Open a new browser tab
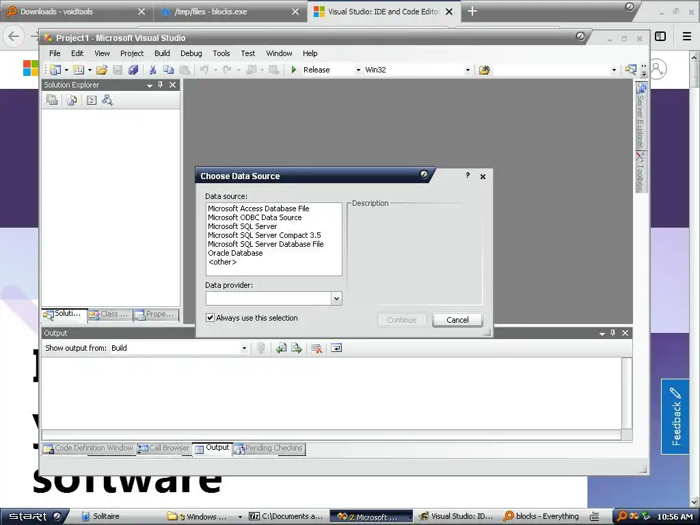Image resolution: width=700 pixels, height=525 pixels. pyautogui.click(x=472, y=12)
